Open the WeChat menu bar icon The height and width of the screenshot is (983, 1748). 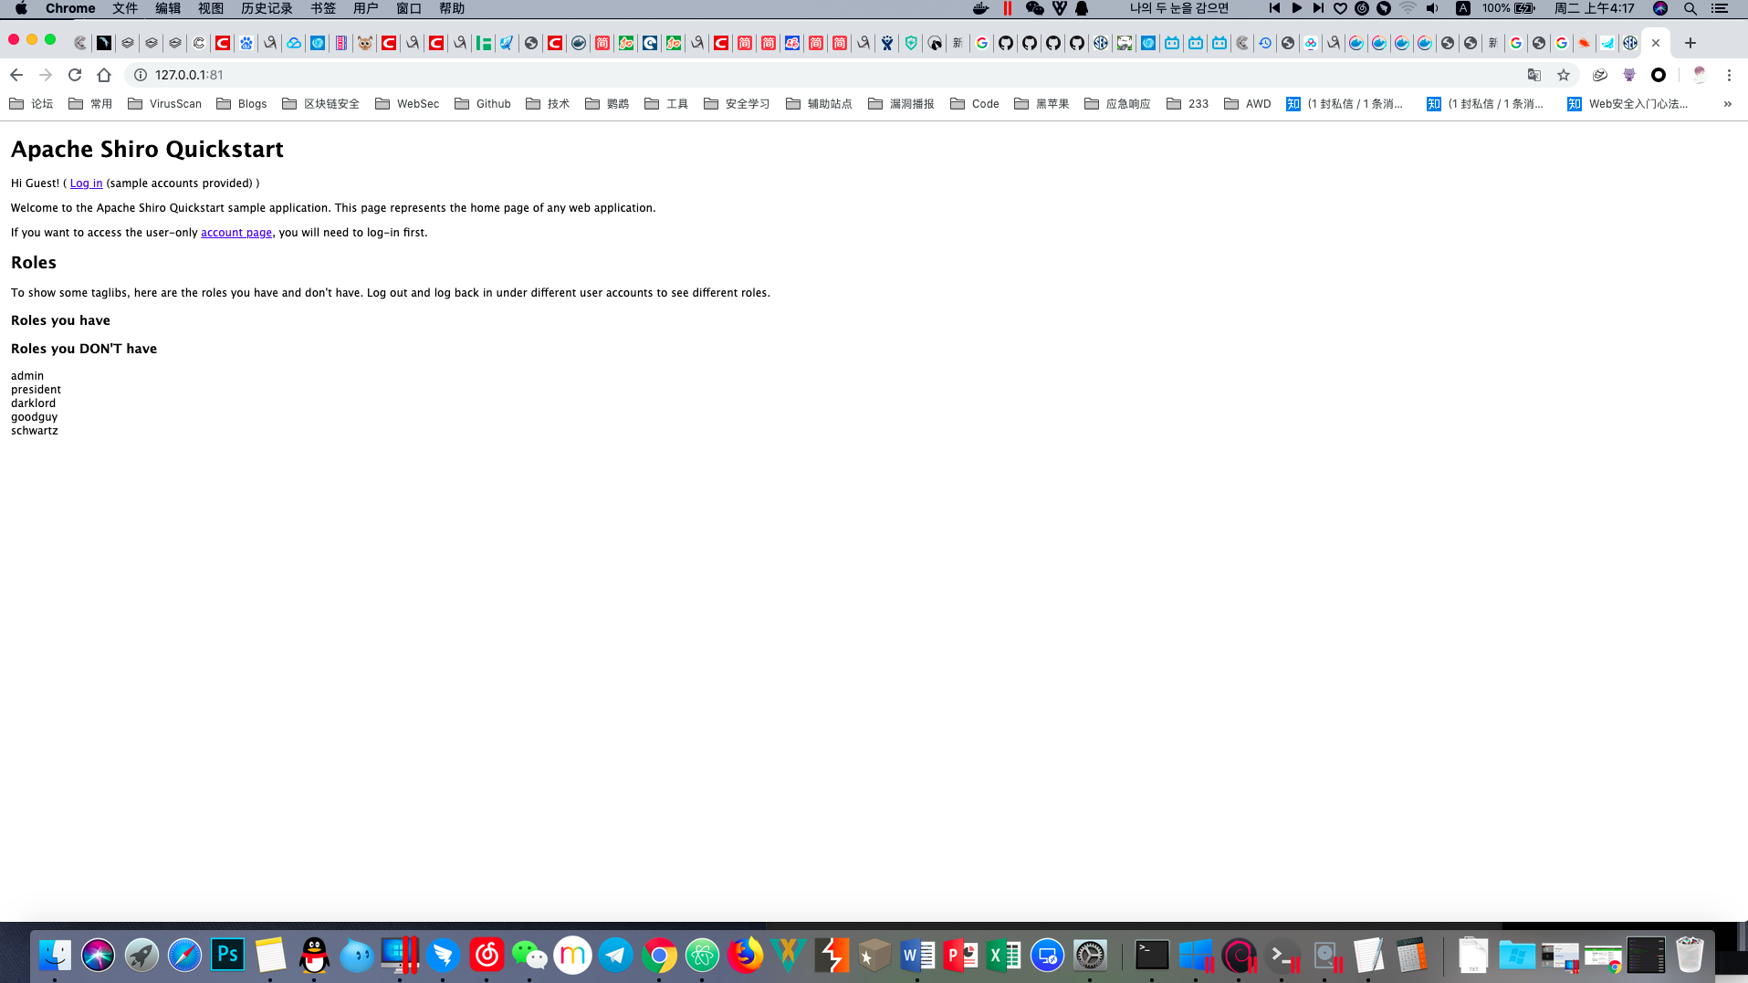1034,8
